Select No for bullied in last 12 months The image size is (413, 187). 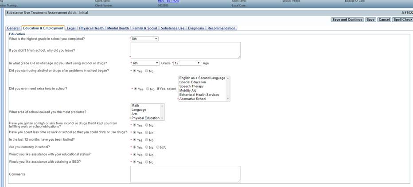[148, 140]
